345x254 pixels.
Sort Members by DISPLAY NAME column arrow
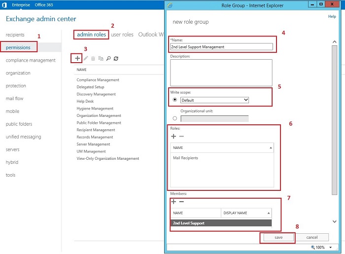[269, 213]
